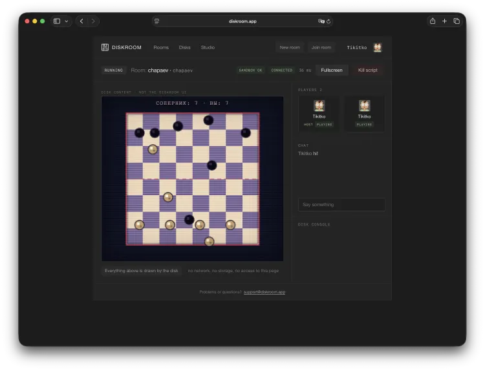Click the Diskroom floppy logo icon
Screen dimensions: 485x371
105,47
